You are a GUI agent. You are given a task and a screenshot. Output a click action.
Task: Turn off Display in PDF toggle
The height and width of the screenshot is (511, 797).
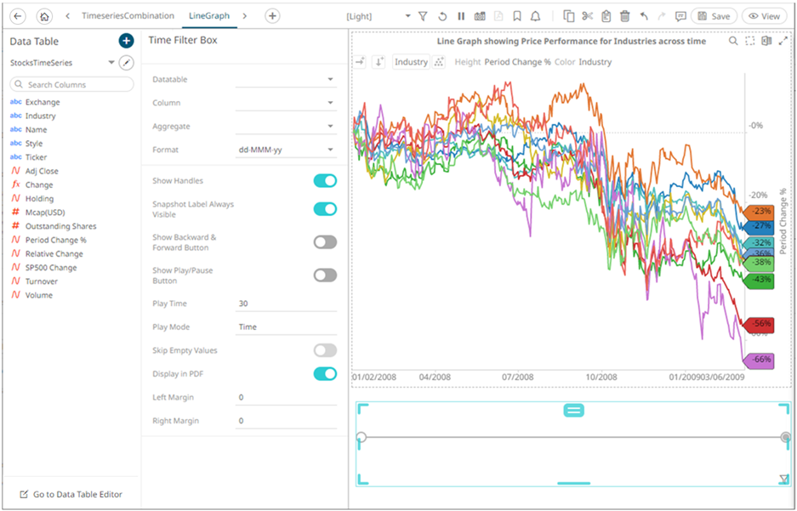pos(325,373)
